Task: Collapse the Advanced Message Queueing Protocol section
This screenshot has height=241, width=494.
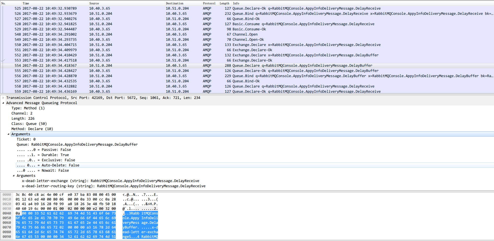Action: click(x=3, y=103)
